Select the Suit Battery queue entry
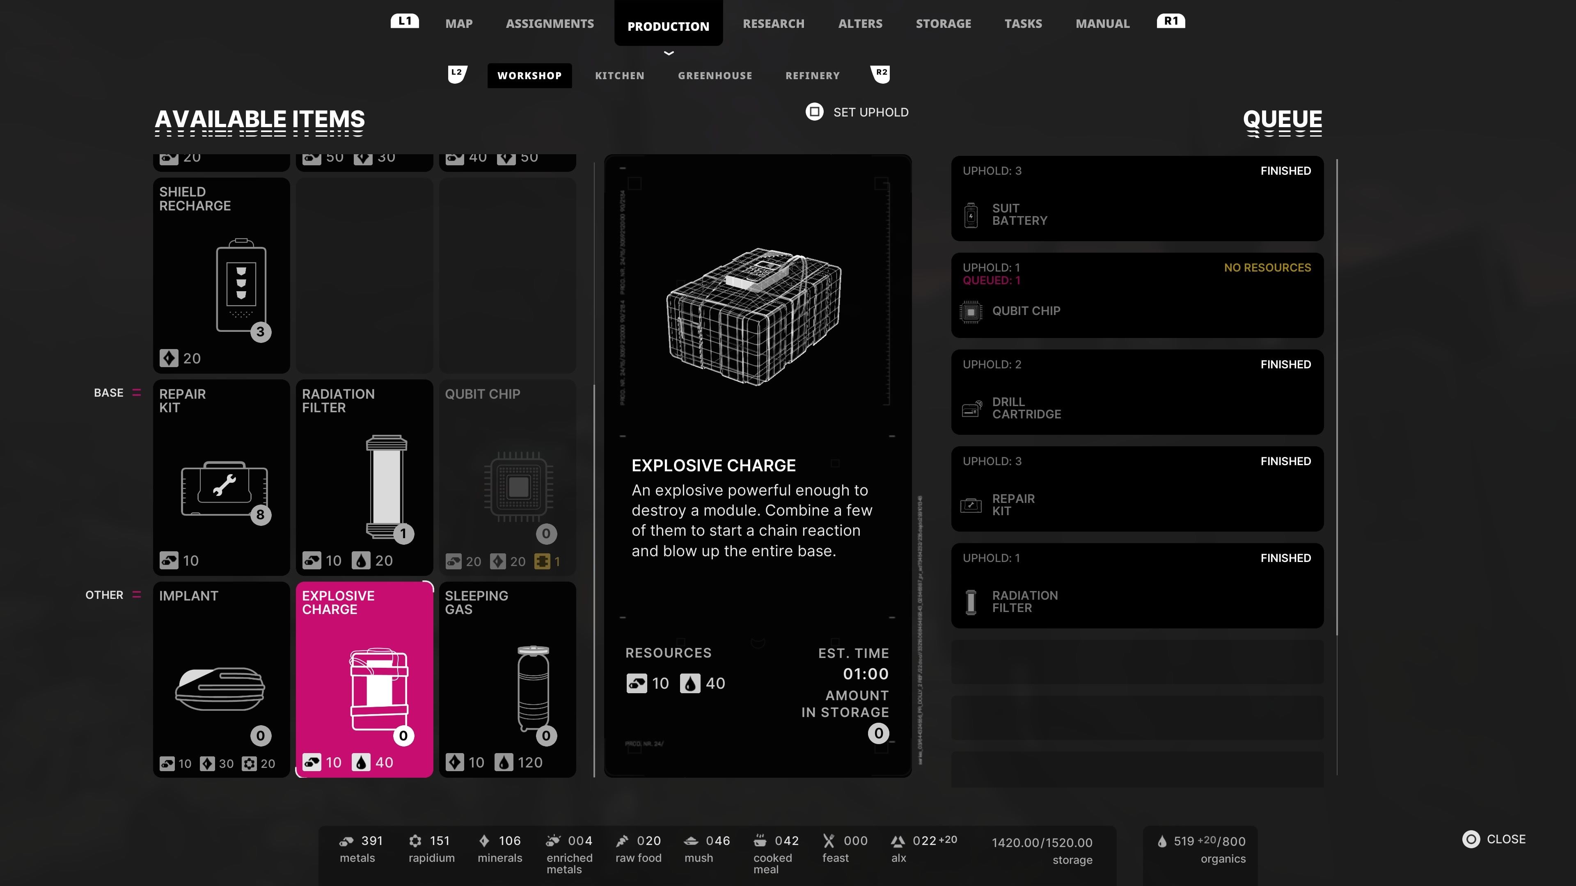Screen dimensions: 1576x886 pyautogui.click(x=1137, y=199)
